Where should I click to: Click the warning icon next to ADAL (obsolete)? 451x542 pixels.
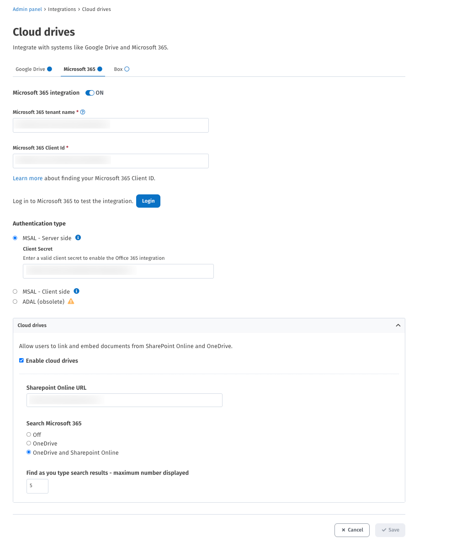click(71, 301)
